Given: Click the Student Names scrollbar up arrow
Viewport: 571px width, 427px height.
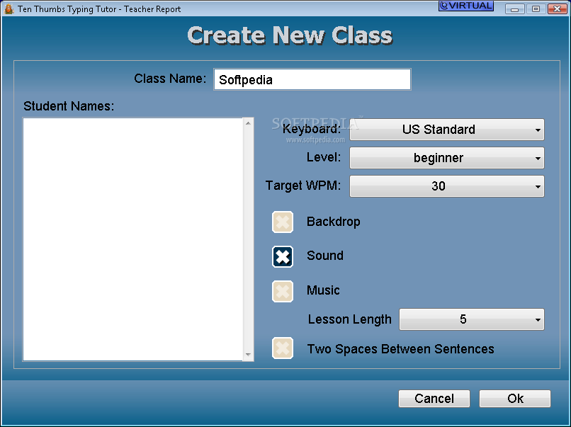Looking at the screenshot, I should (248, 123).
